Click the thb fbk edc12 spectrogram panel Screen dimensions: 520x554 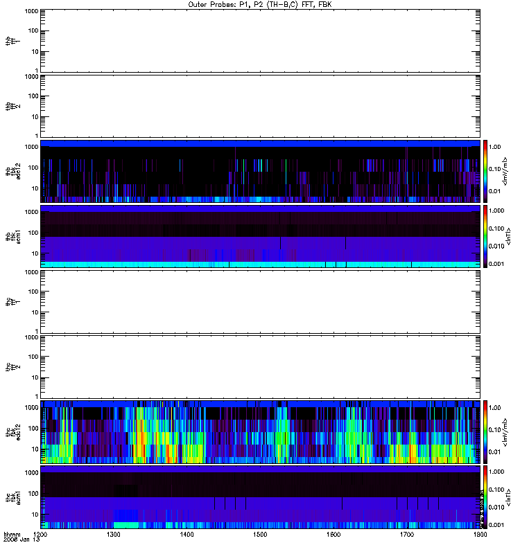point(261,171)
